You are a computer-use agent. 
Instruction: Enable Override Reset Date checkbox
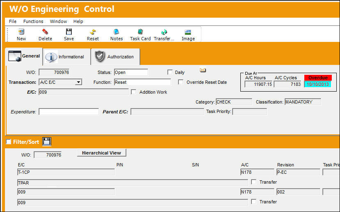pos(180,82)
